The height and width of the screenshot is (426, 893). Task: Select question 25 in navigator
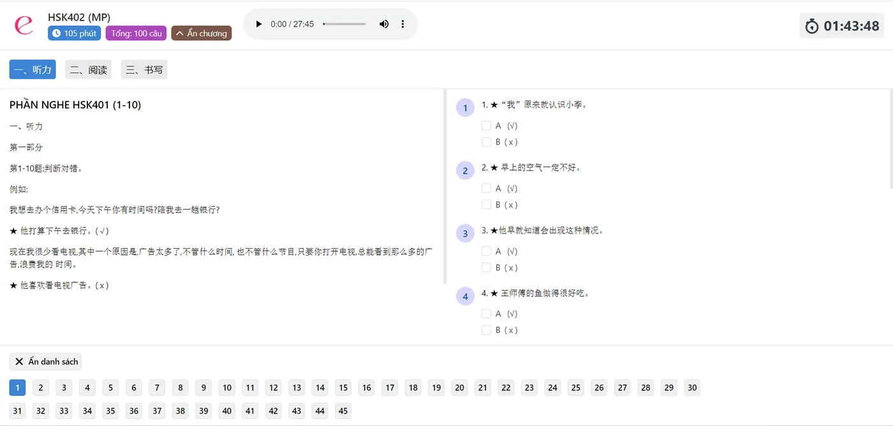(x=576, y=388)
